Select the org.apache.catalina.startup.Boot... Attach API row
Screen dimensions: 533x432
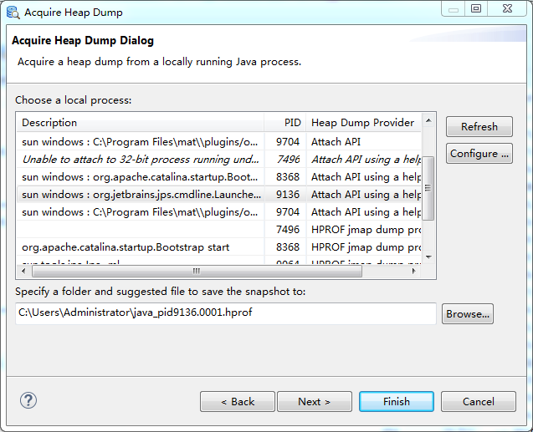click(x=219, y=177)
